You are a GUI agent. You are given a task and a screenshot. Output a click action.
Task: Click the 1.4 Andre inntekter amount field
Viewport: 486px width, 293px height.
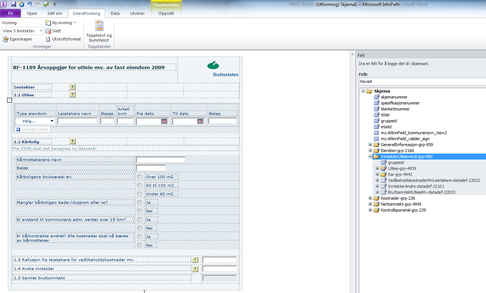220,269
